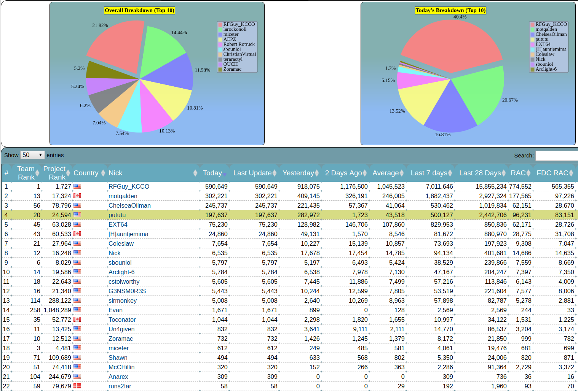Sort table by Last 7 days column
The height and width of the screenshot is (391, 578).
click(429, 173)
